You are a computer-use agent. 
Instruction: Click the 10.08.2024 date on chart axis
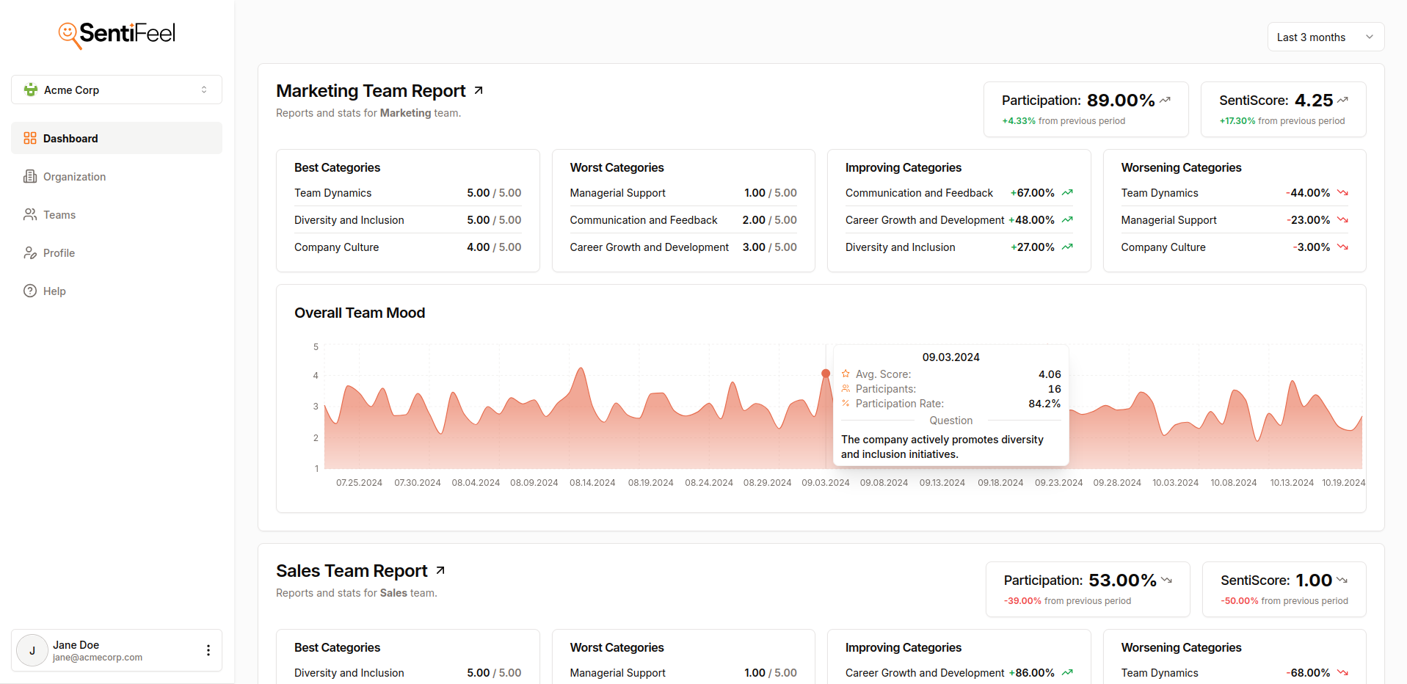(x=1234, y=482)
